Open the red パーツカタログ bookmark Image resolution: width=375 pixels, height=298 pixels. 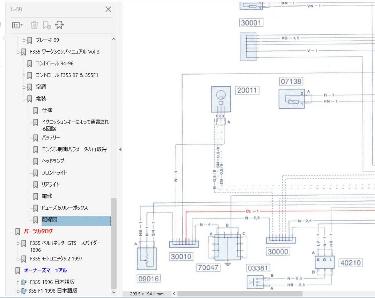tap(38, 231)
